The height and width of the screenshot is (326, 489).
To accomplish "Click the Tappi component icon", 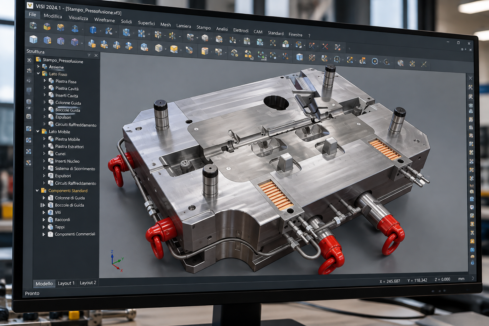I will pyautogui.click(x=50, y=227).
